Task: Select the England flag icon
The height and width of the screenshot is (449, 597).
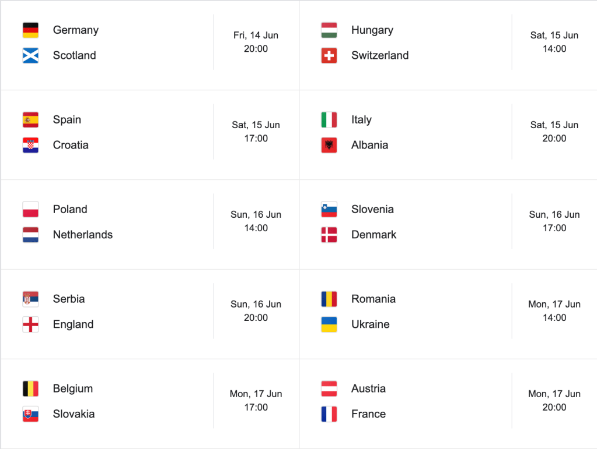Action: point(30,325)
